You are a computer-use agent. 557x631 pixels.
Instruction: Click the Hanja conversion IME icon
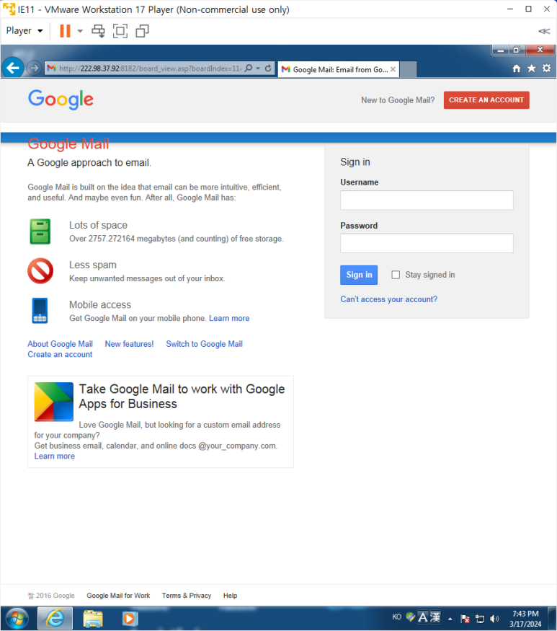[x=435, y=617]
